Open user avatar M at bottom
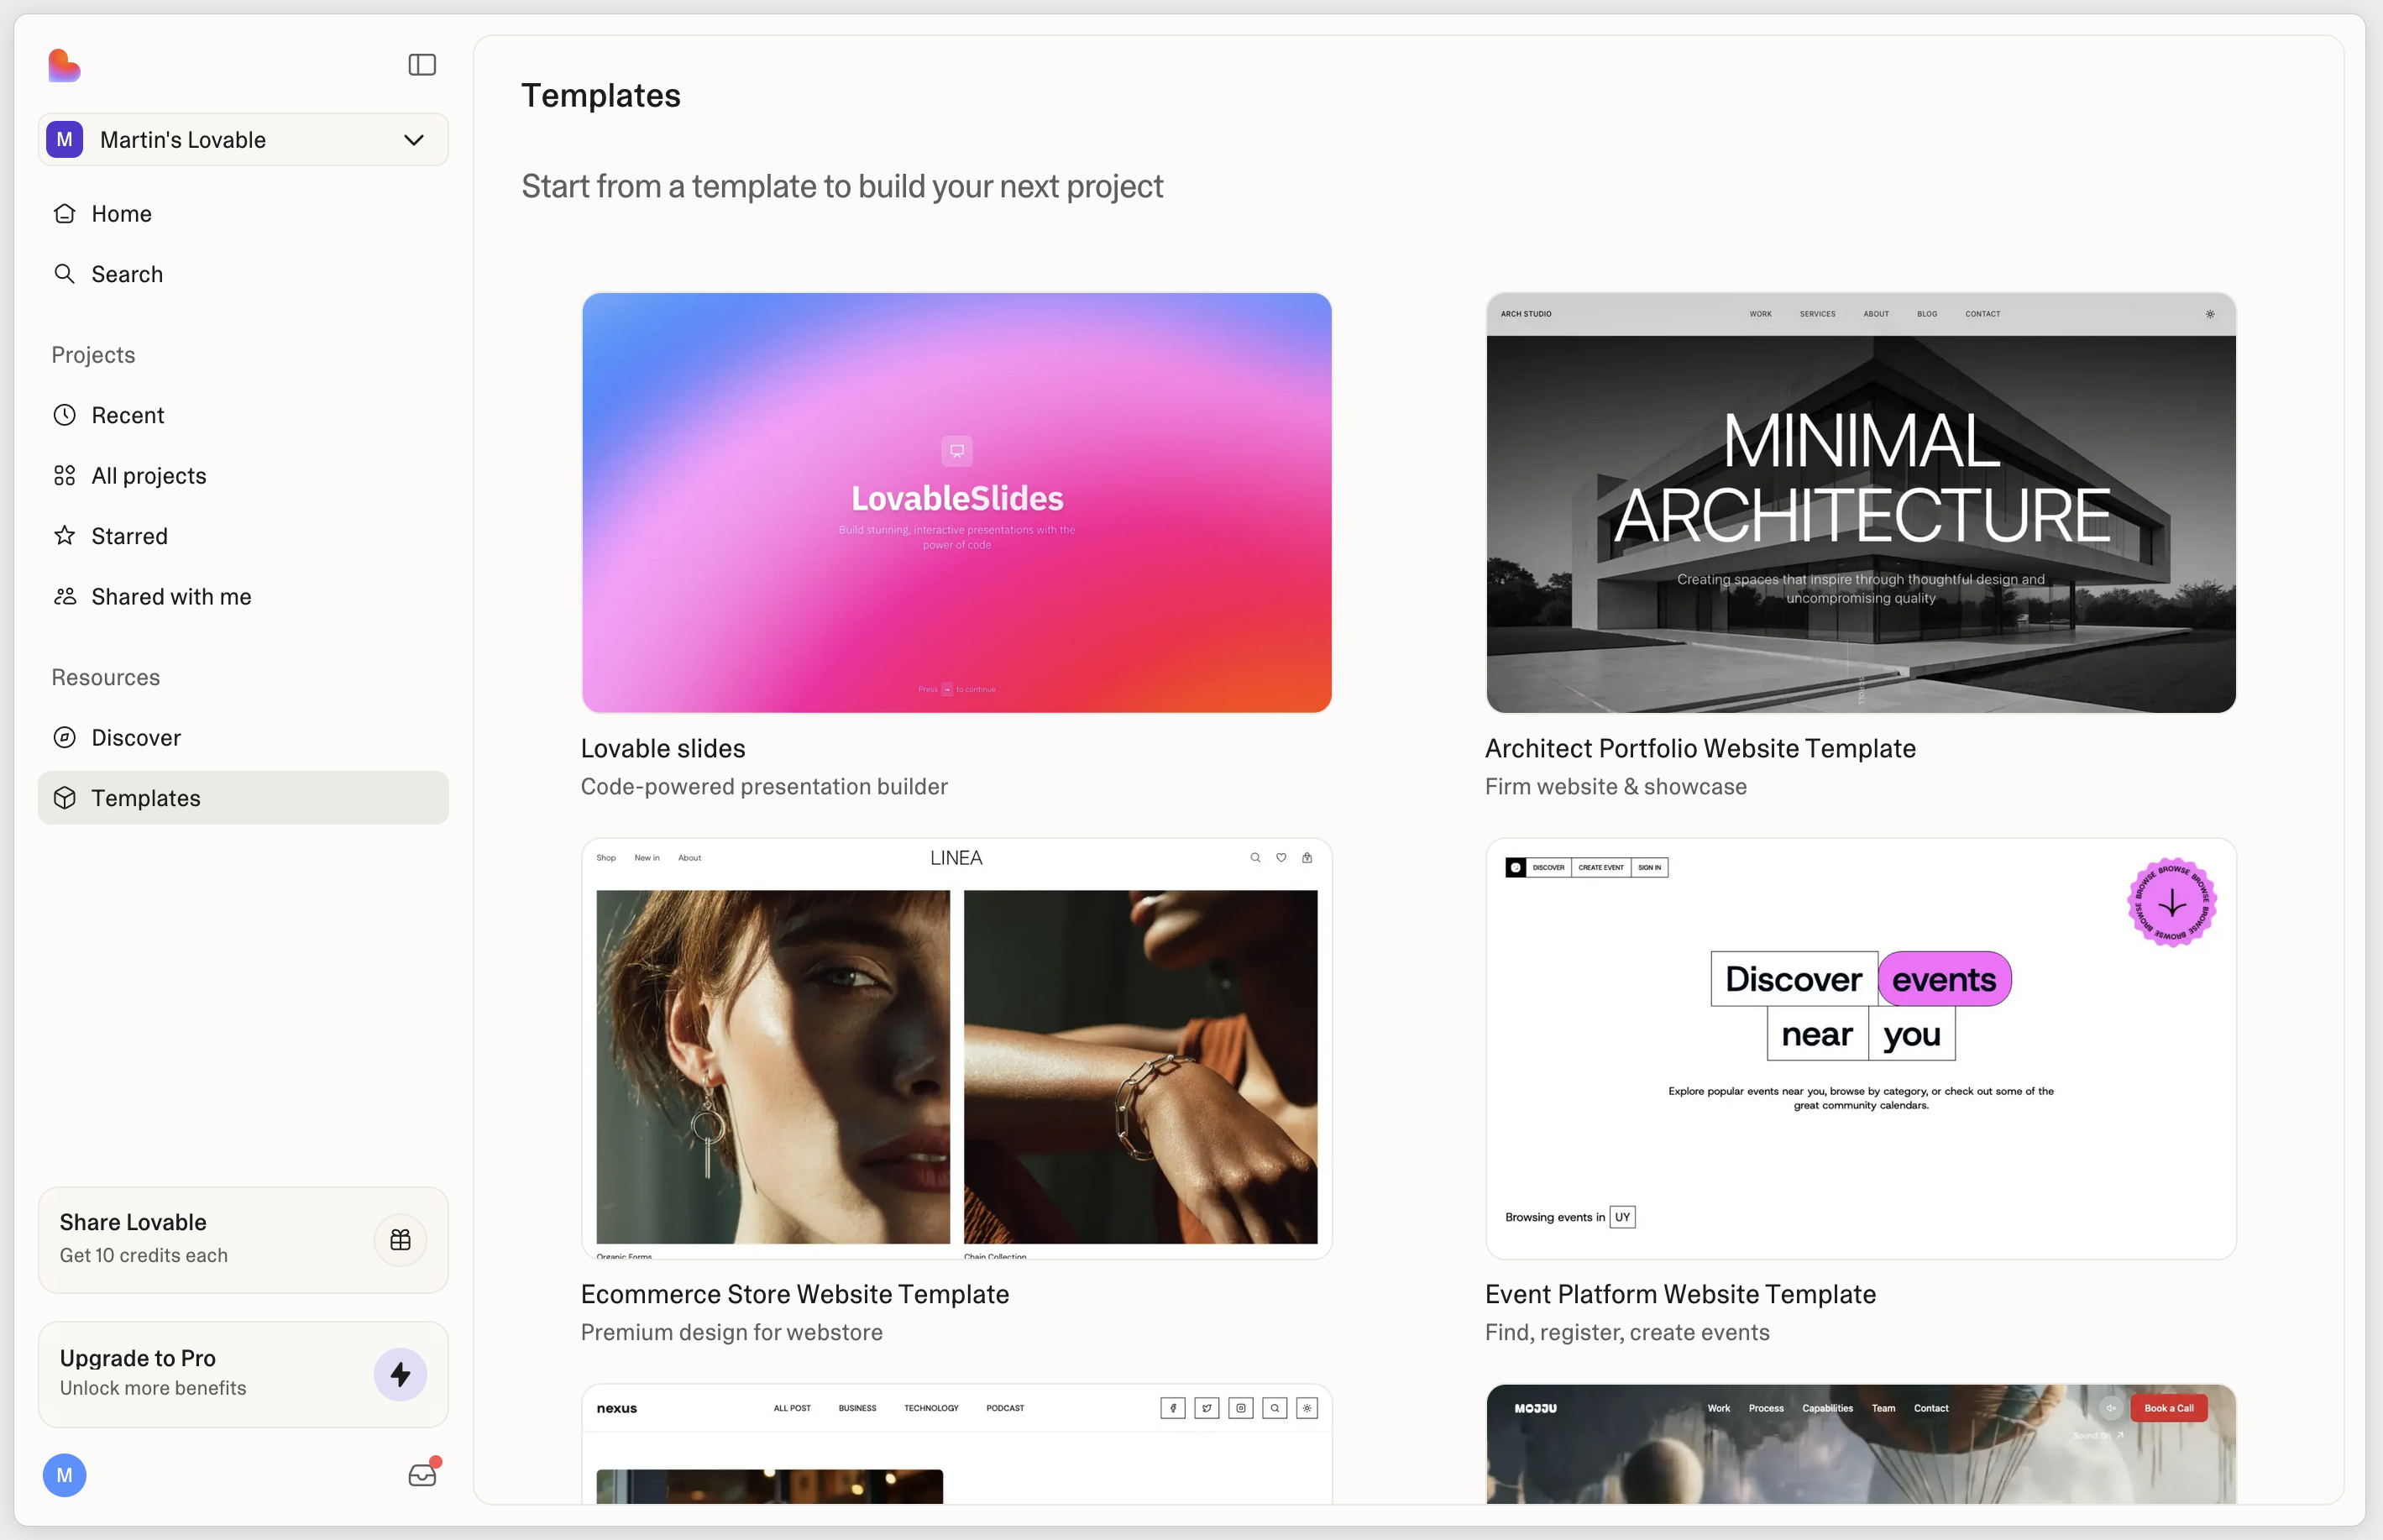Image resolution: width=2383 pixels, height=1540 pixels. [65, 1475]
